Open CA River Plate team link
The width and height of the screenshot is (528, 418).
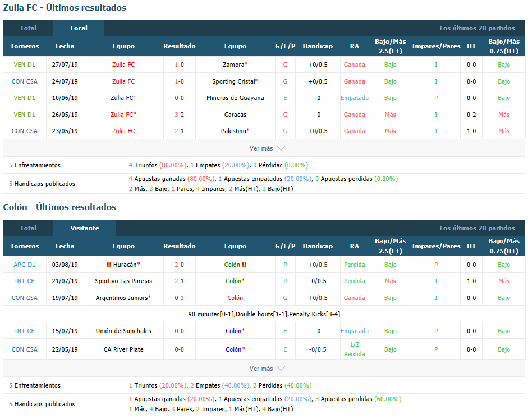point(123,349)
